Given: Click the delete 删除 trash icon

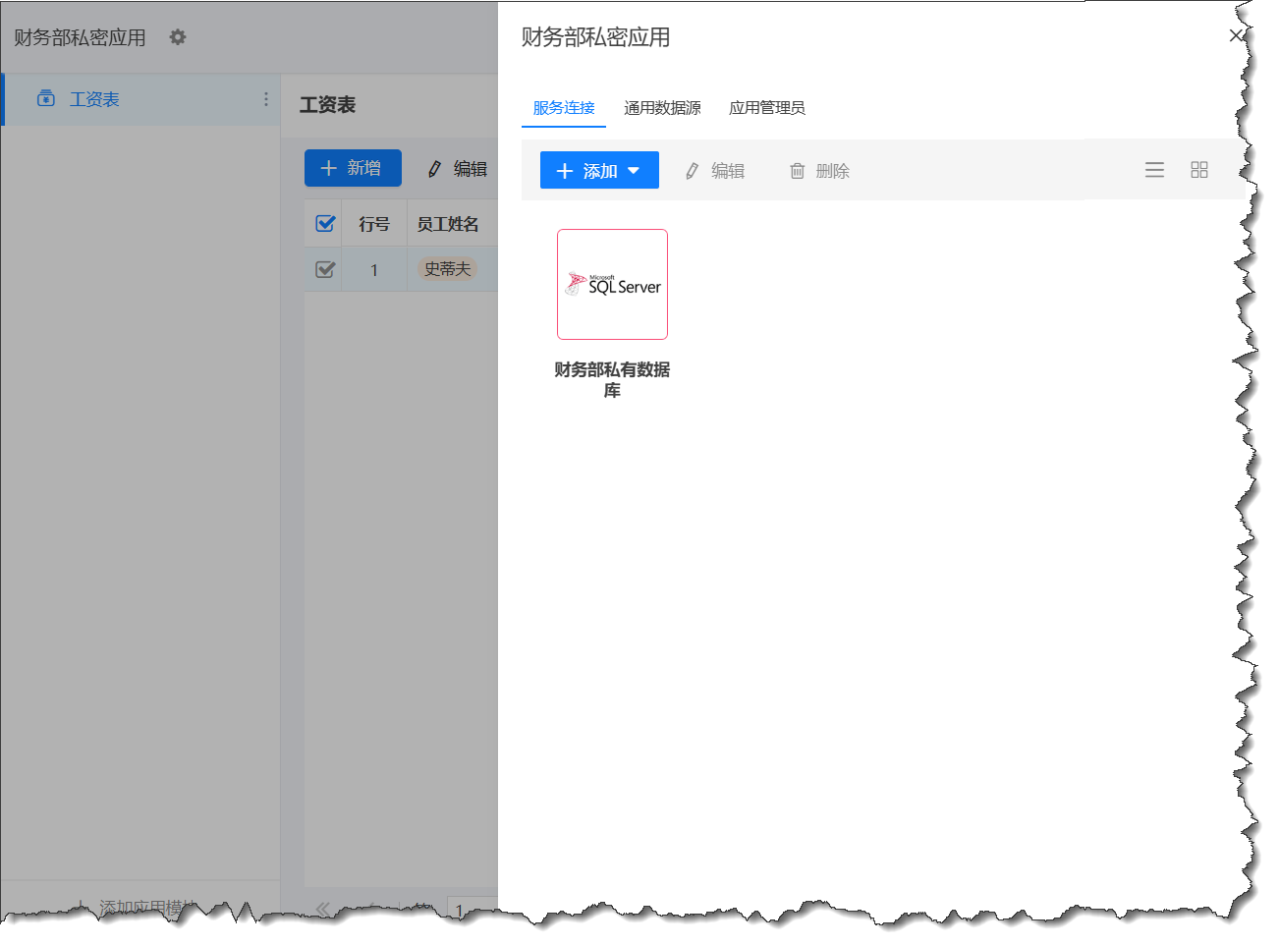Looking at the screenshot, I should click(x=798, y=170).
